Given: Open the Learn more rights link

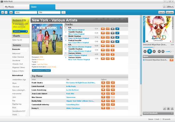Looking at the screenshot, I should pyautogui.click(x=51, y=67).
